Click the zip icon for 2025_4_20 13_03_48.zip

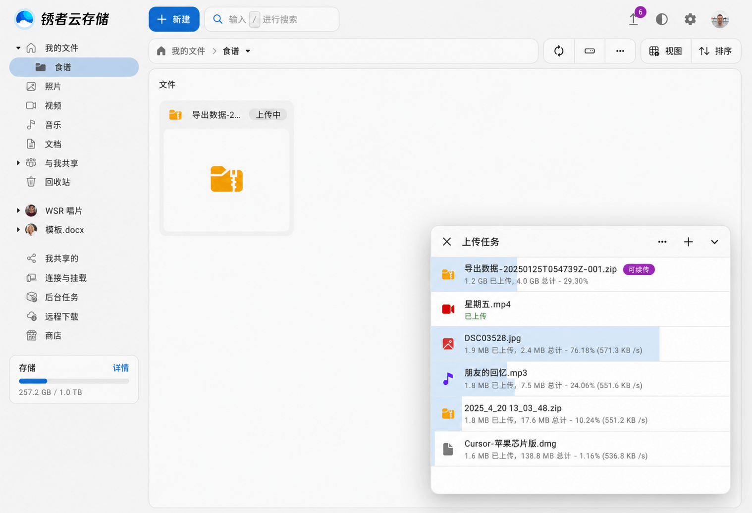pos(448,413)
